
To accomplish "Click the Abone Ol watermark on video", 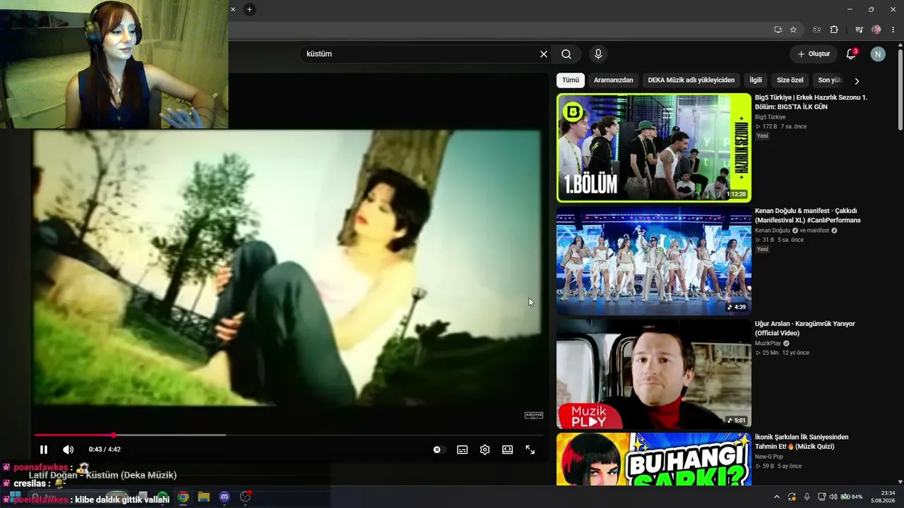I will 533,416.
